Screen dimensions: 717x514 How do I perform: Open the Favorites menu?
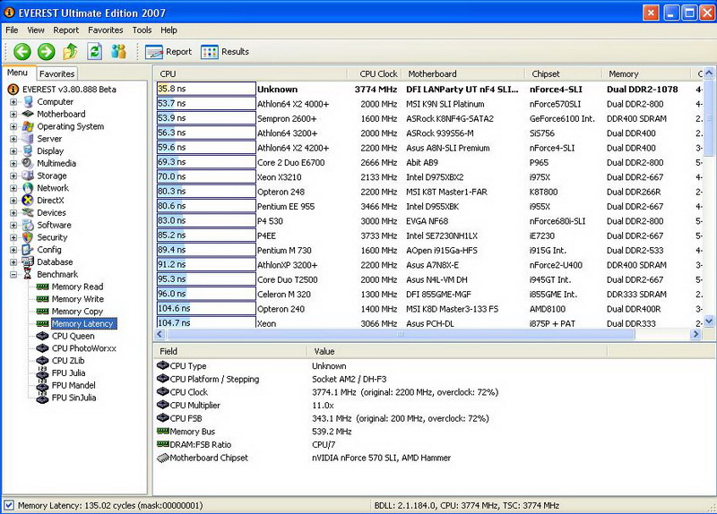(x=106, y=30)
